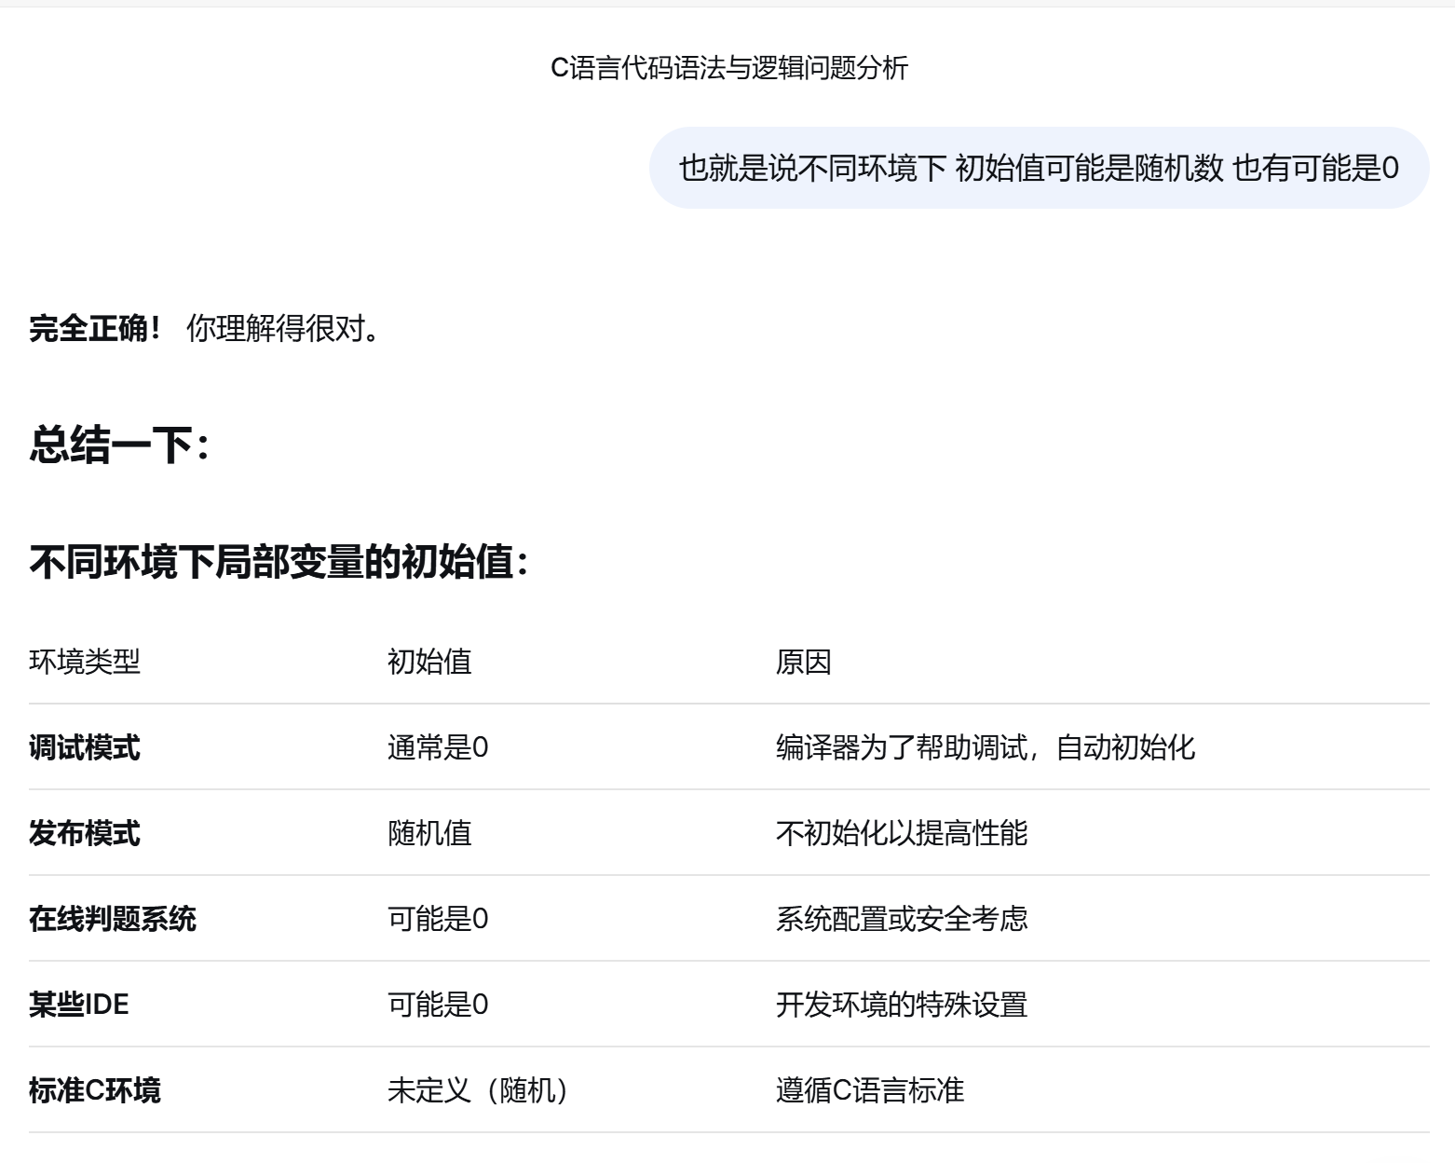Click the user message bubble '也就是说不同环境下…'

1039,168
